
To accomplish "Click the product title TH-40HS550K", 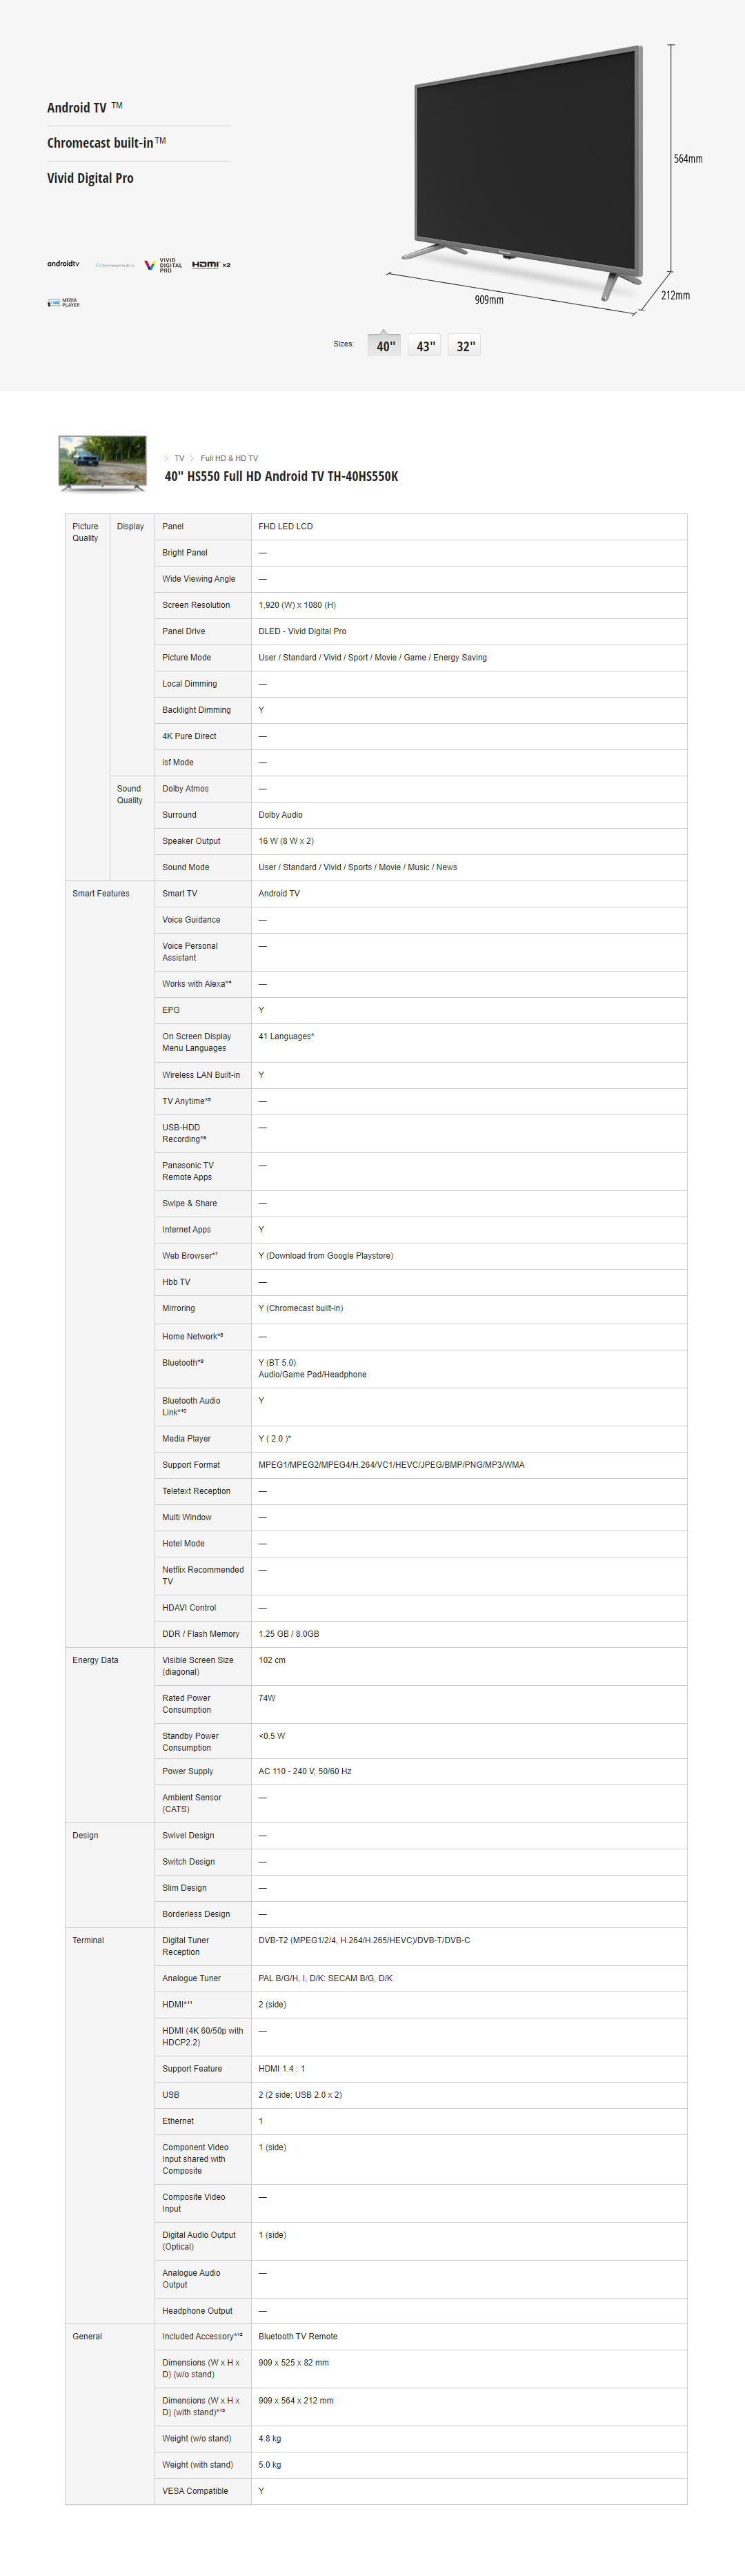I will (x=281, y=476).
